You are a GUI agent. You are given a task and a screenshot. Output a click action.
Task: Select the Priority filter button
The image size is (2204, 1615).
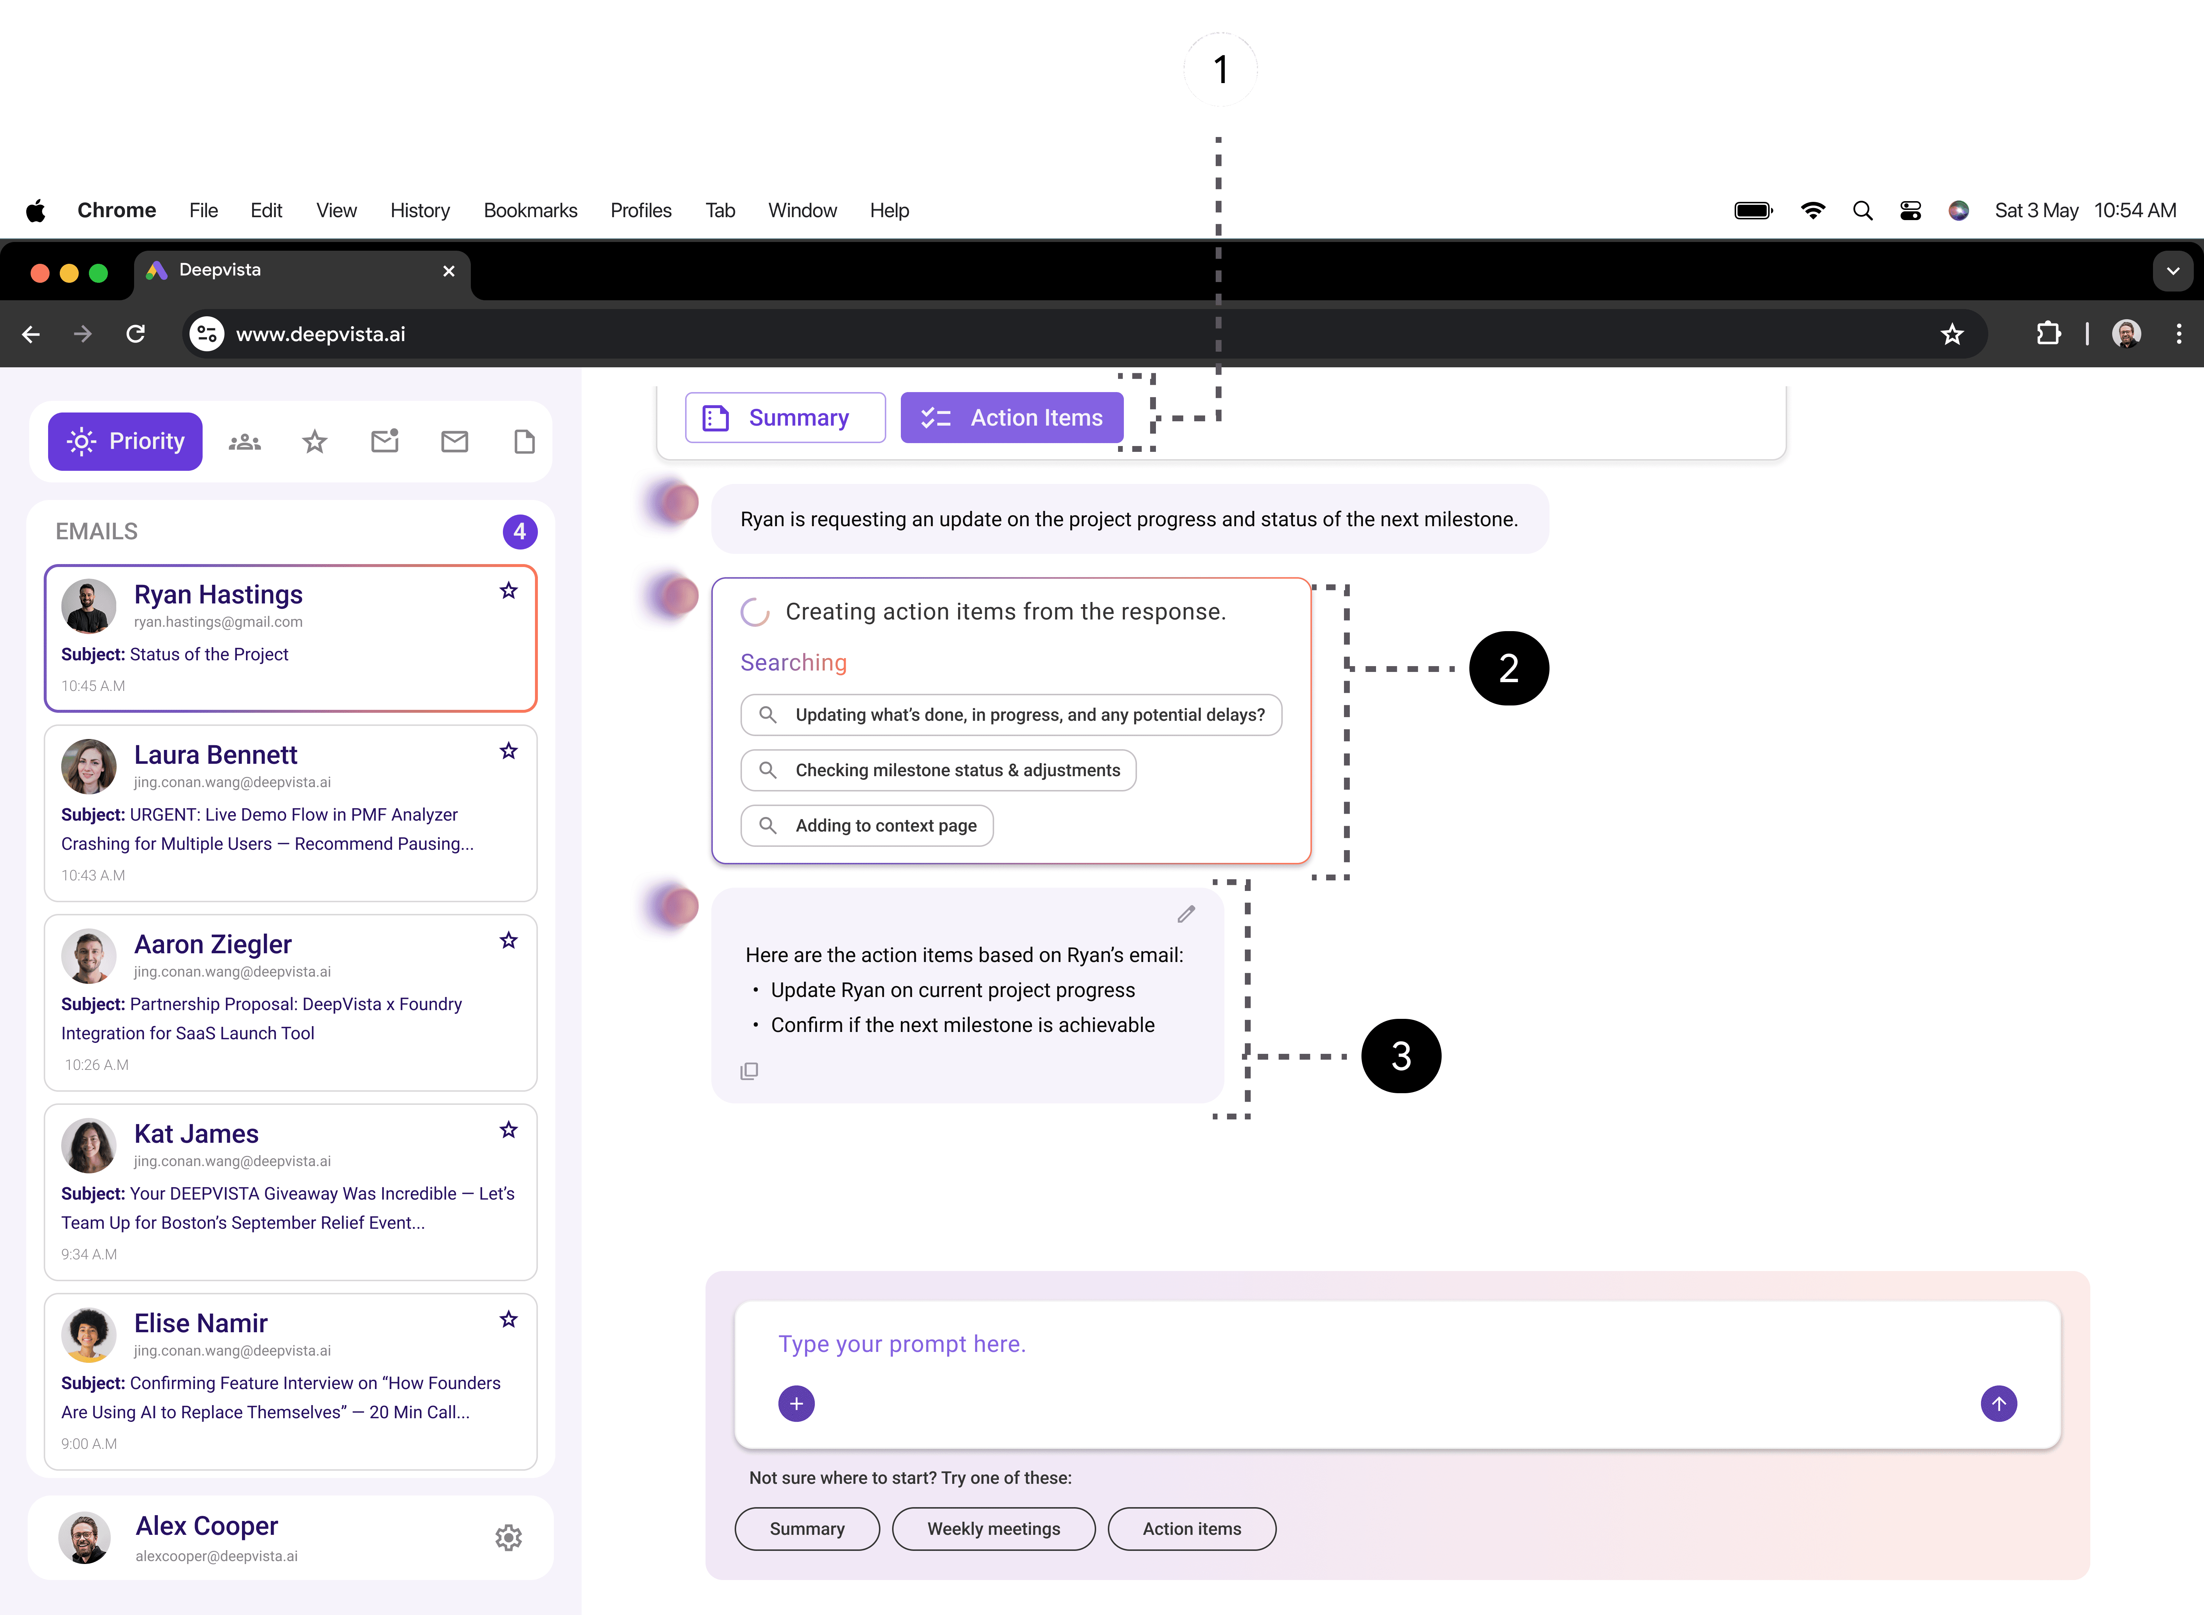tap(125, 442)
